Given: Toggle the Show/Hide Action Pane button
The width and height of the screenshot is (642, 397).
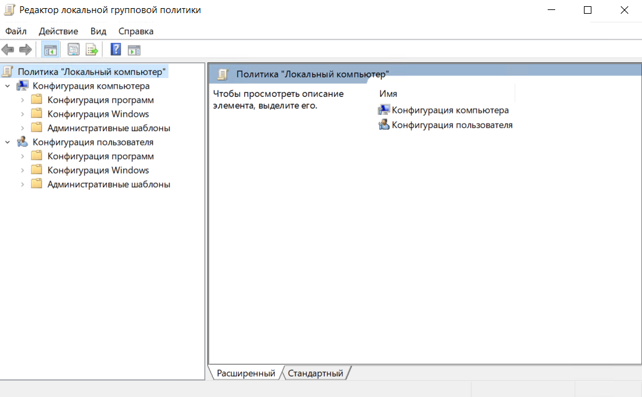Looking at the screenshot, I should [134, 49].
